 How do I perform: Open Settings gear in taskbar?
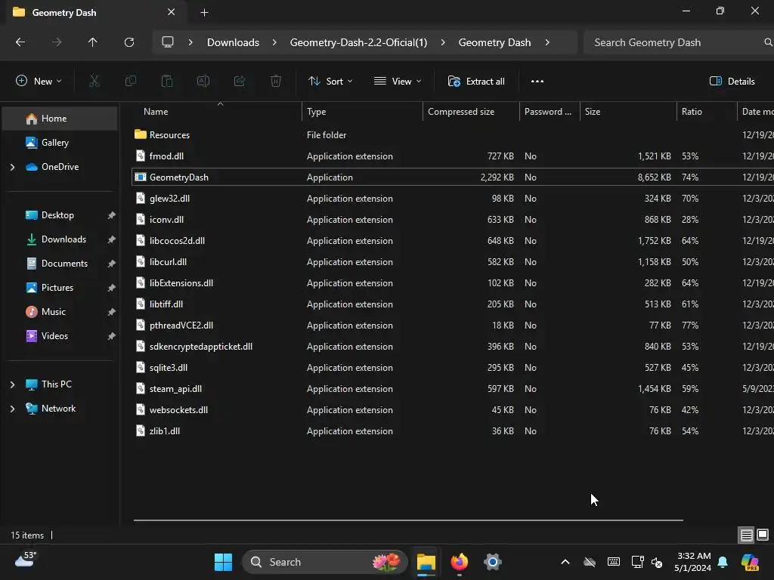[x=492, y=562]
